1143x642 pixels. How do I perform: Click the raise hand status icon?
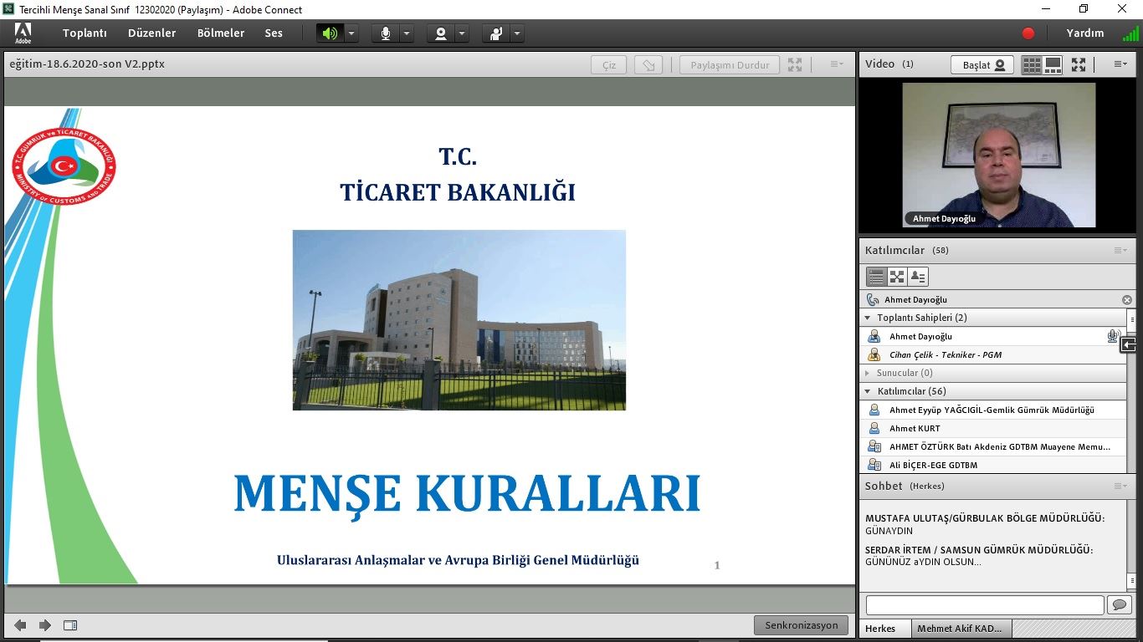(497, 33)
